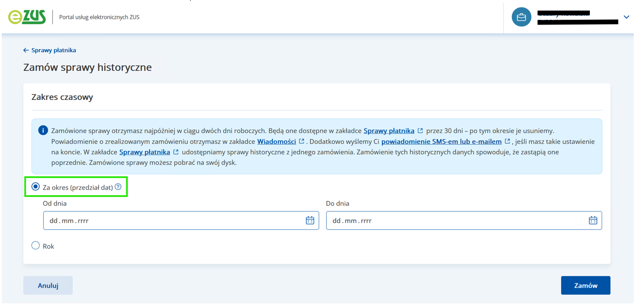Click external link icon after powiadomienie SMS-em
The width and height of the screenshot is (636, 304).
point(507,141)
